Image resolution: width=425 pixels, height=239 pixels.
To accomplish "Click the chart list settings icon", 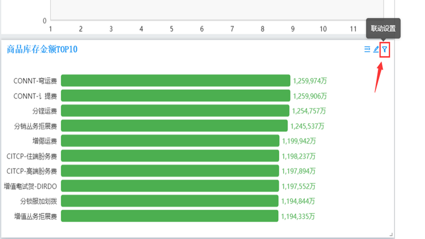I will 367,50.
